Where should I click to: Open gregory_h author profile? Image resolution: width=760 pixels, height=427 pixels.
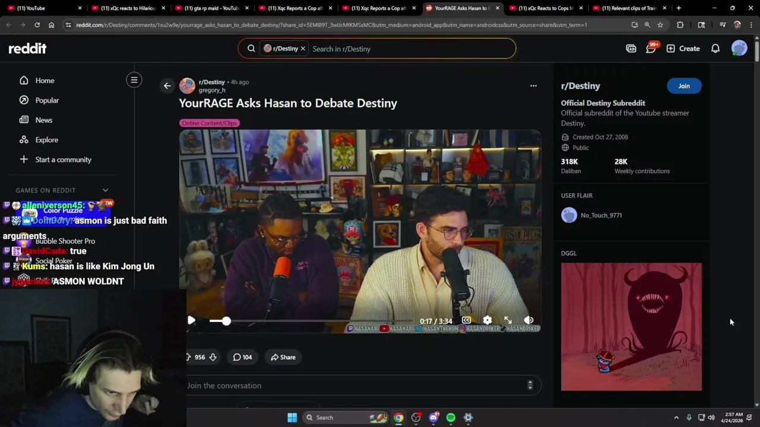coord(212,90)
